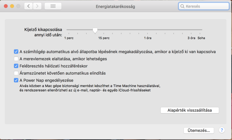The height and width of the screenshot is (140, 232).
Task: Click the magnifier icon in search field
Action: [x=182, y=6]
